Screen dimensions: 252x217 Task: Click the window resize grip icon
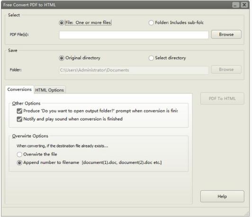[x=247, y=214]
